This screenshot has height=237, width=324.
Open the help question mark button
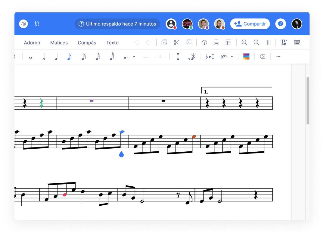coord(281,24)
